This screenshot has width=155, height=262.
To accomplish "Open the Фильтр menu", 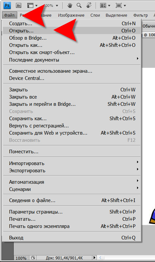I will (141, 15).
